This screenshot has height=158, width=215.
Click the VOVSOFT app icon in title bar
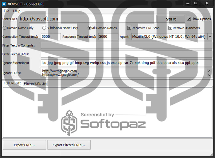pos(4,4)
